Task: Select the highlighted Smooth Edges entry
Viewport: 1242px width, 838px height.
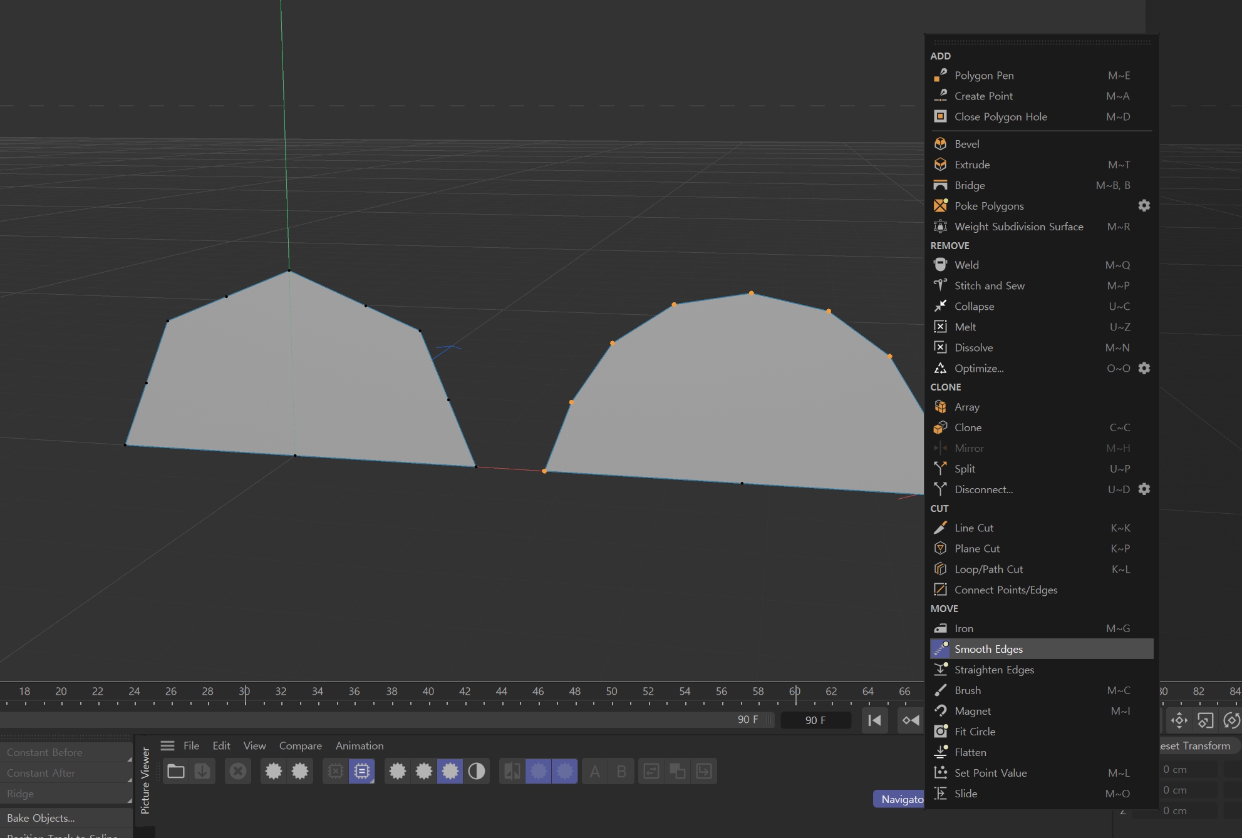Action: (x=1042, y=649)
